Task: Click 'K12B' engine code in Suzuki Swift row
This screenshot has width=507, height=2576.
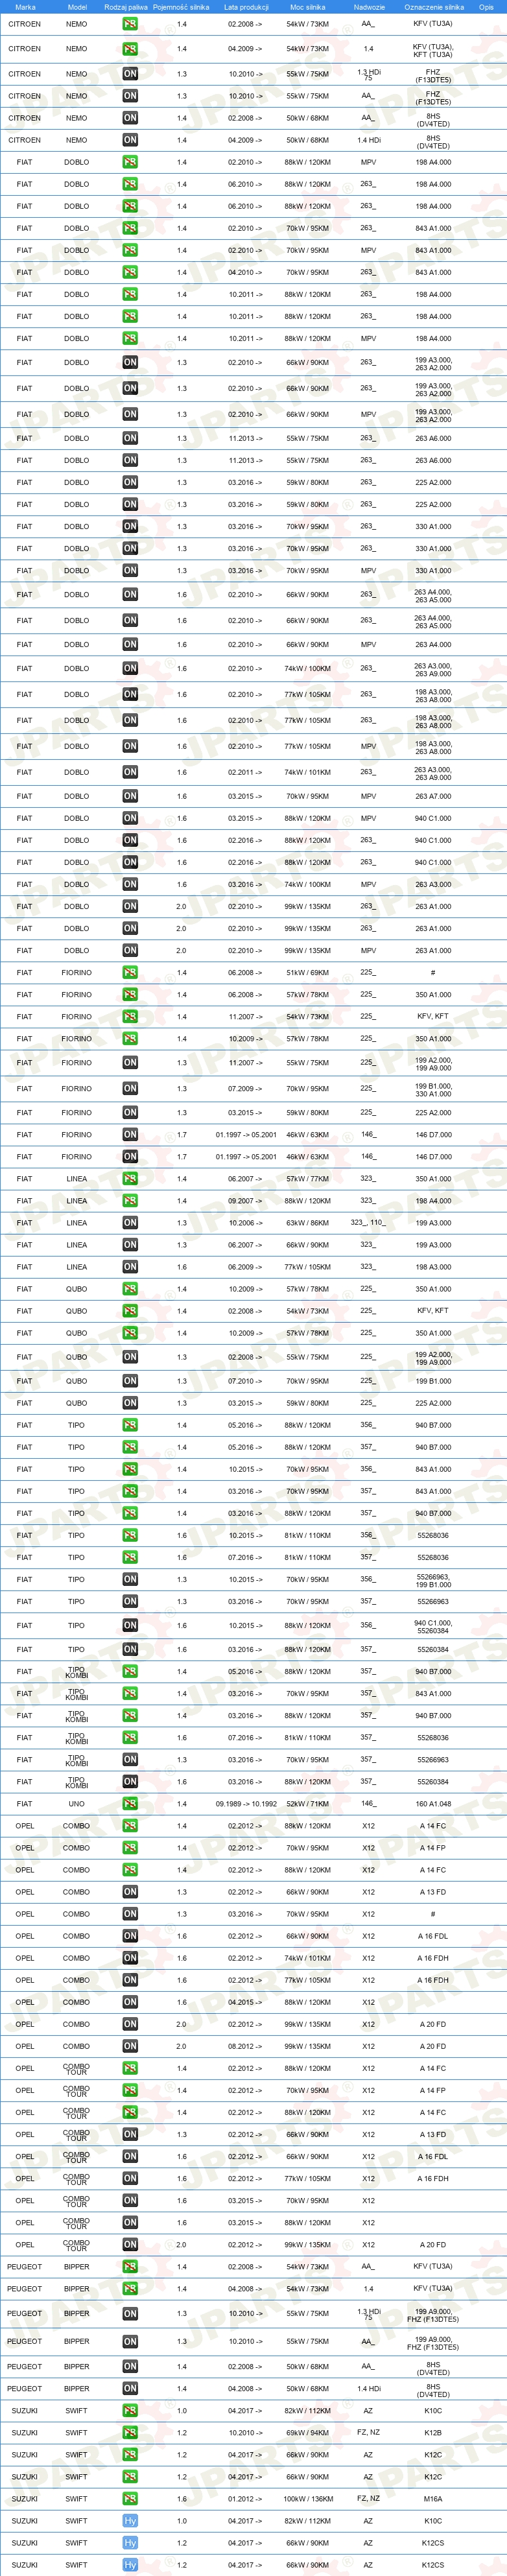Action: pyautogui.click(x=433, y=2432)
